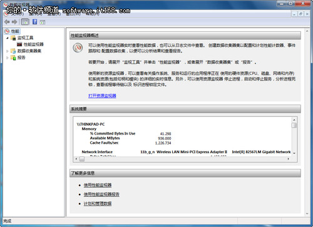Expand the 报告 node arrow

(8, 58)
